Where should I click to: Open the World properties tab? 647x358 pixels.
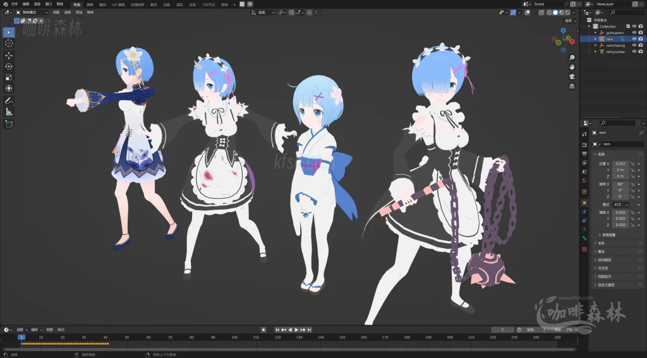(584, 181)
